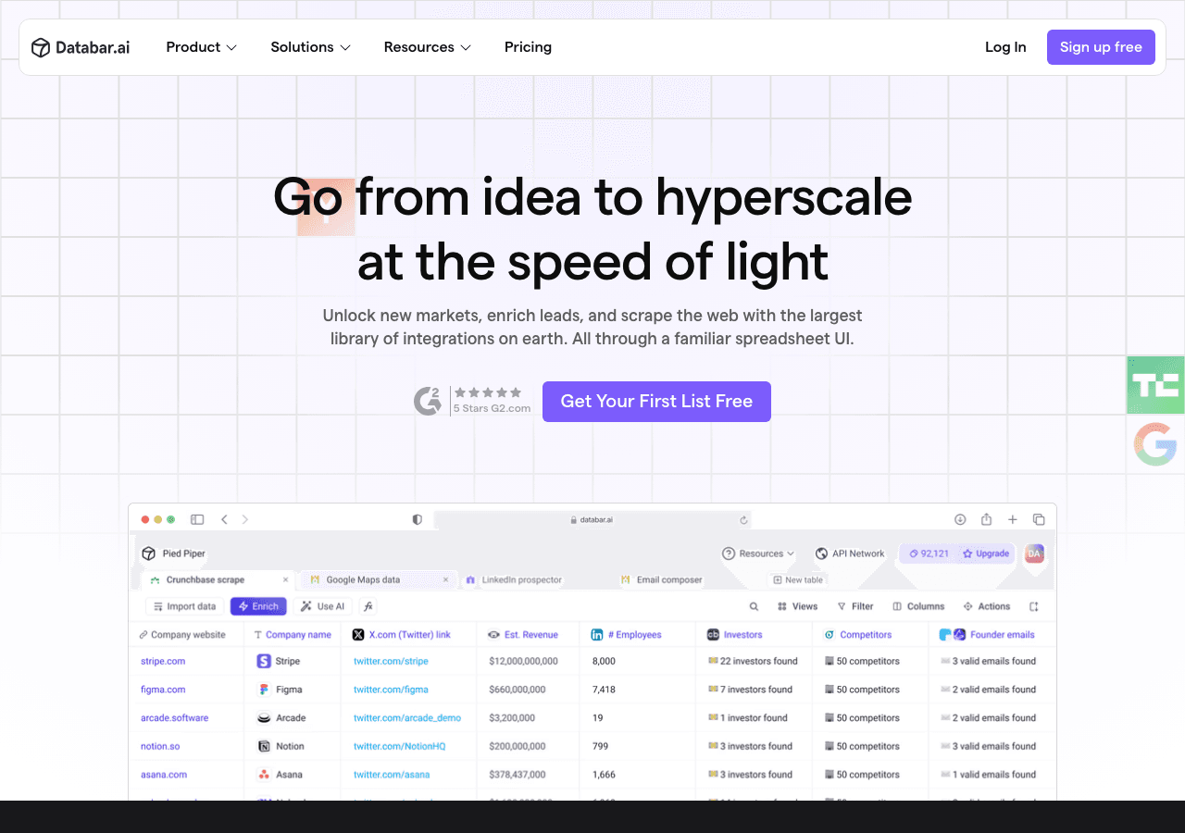Click the Company website column header

[x=186, y=635]
